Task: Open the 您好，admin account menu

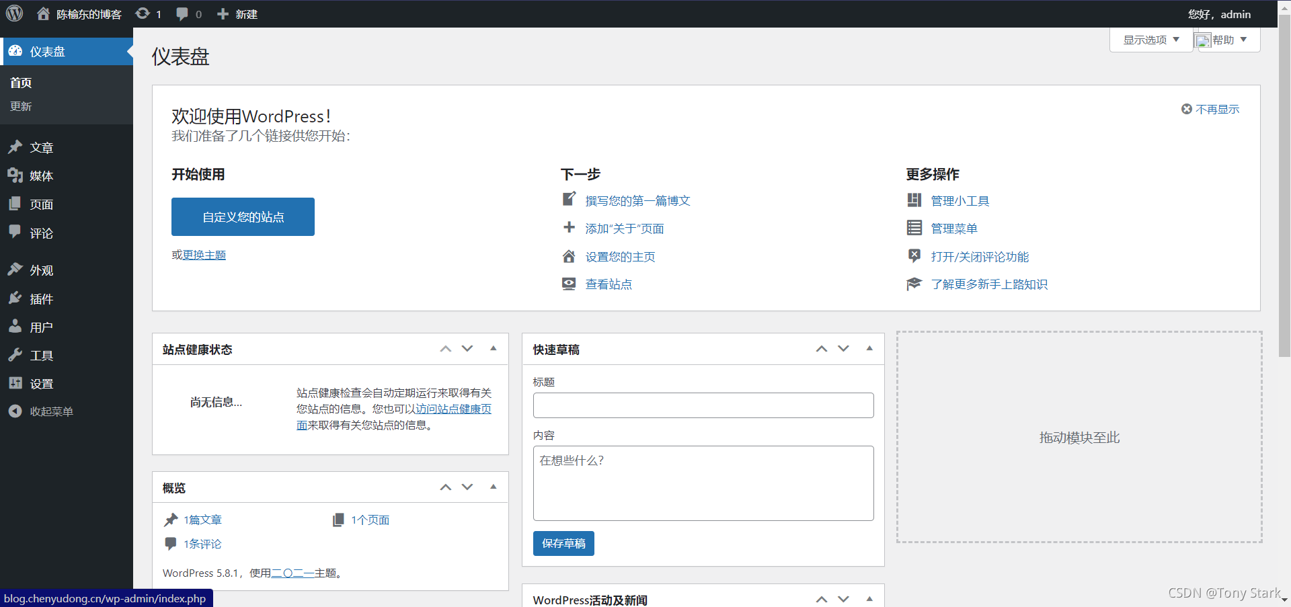Action: pos(1219,14)
